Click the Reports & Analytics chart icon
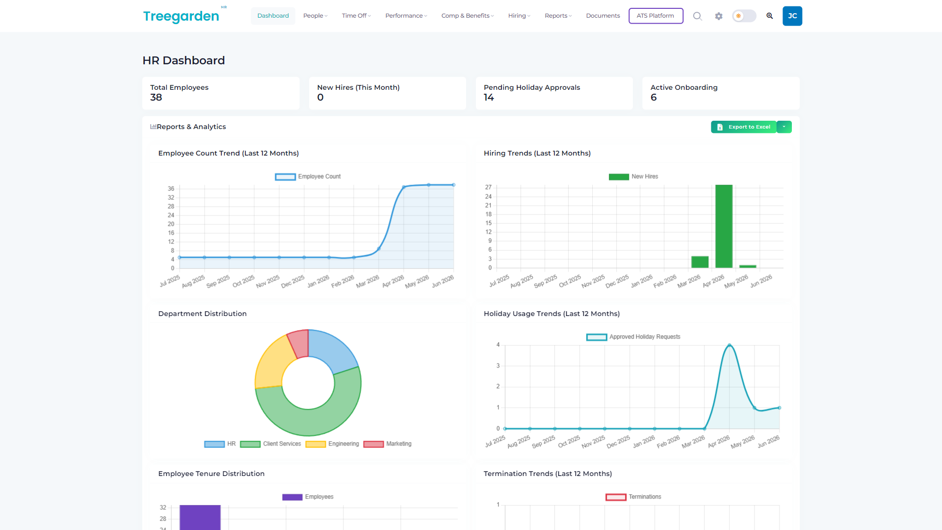Image resolution: width=942 pixels, height=530 pixels. [x=153, y=127]
